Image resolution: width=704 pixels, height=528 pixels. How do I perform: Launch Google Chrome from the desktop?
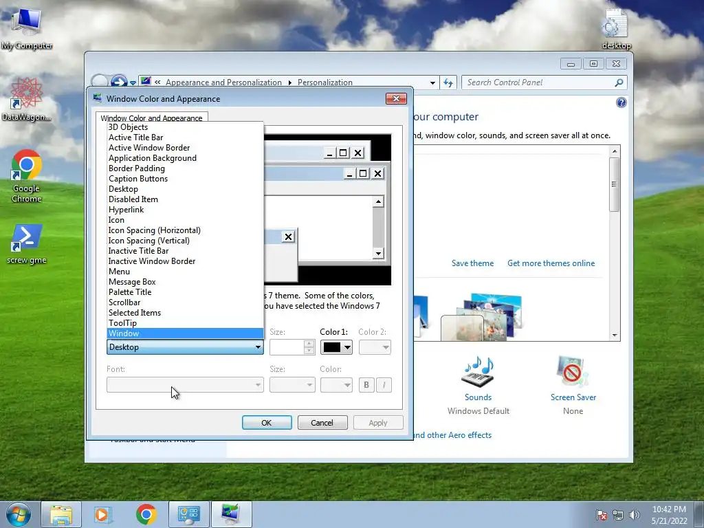[27, 176]
